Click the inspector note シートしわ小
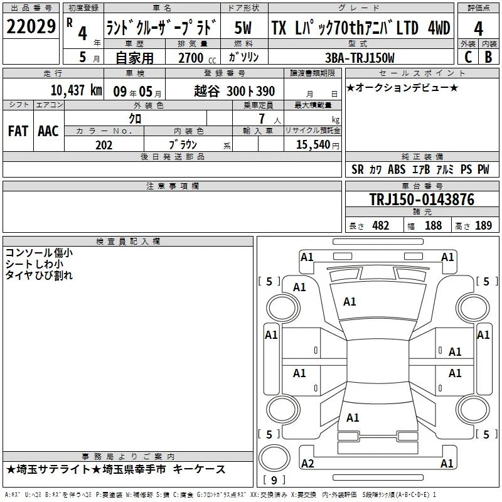The width and height of the screenshot is (502, 502). [x=35, y=264]
